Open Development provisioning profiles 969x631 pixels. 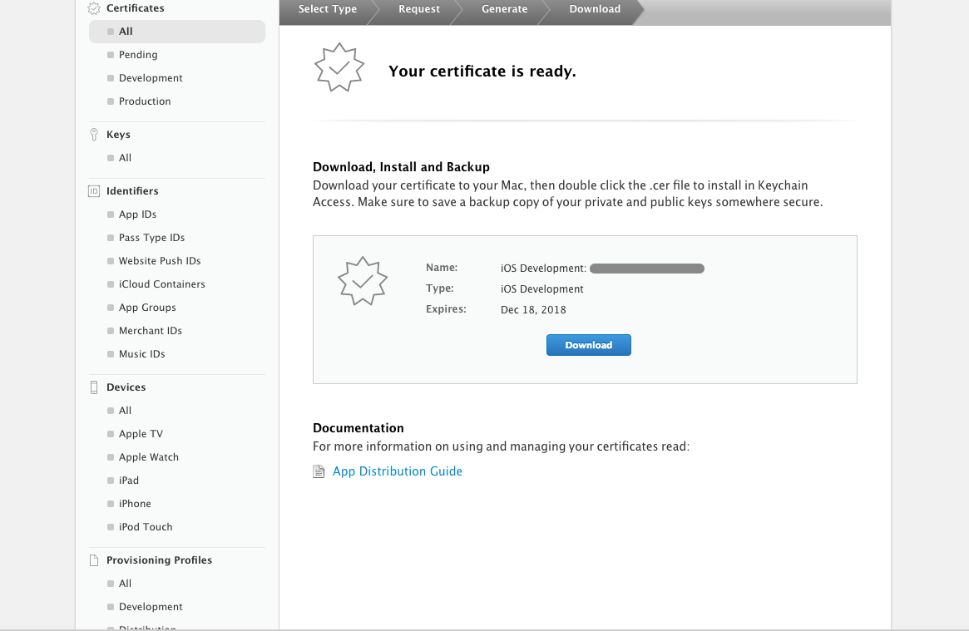[x=151, y=607]
